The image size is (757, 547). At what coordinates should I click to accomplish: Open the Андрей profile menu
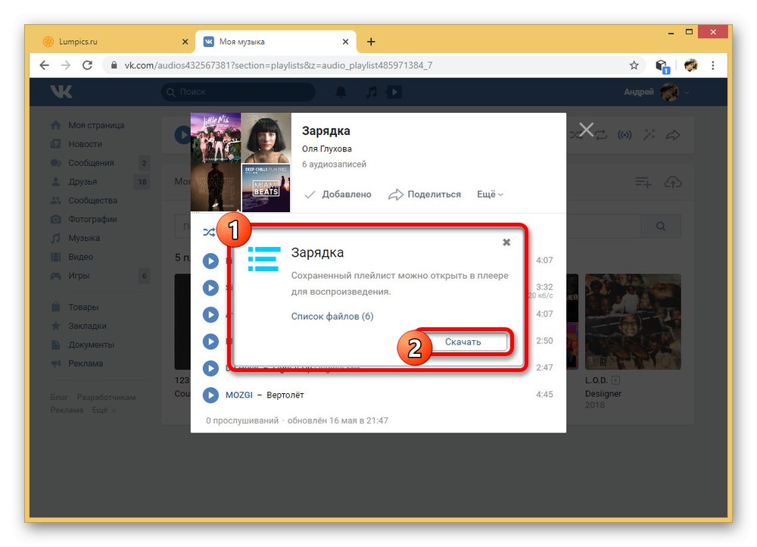point(656,92)
